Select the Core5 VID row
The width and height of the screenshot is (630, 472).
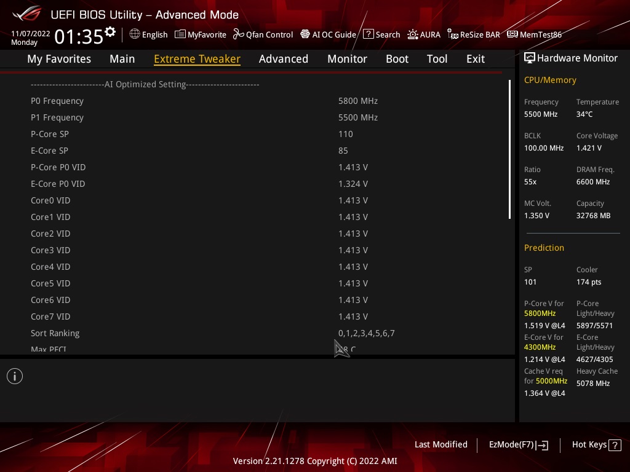tap(257, 283)
